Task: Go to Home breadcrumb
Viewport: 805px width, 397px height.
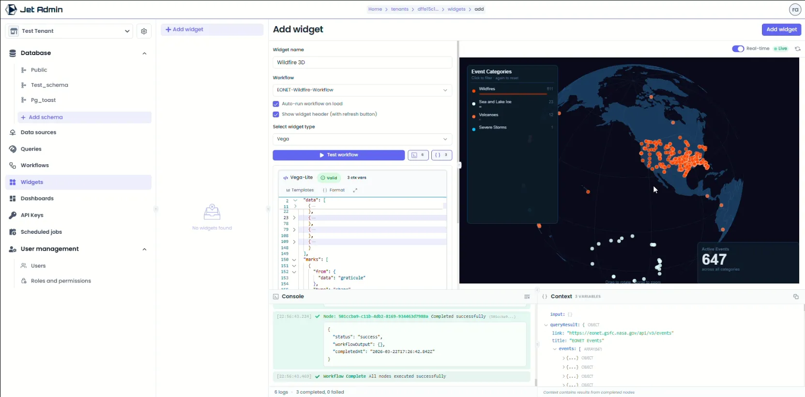Action: click(x=375, y=9)
